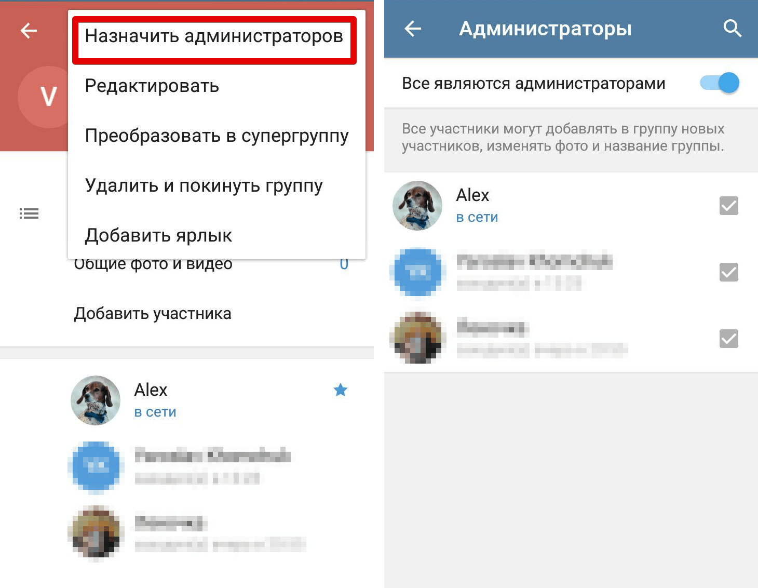Toggle 'Все являются администраторами' switch
The width and height of the screenshot is (758, 588).
click(720, 83)
